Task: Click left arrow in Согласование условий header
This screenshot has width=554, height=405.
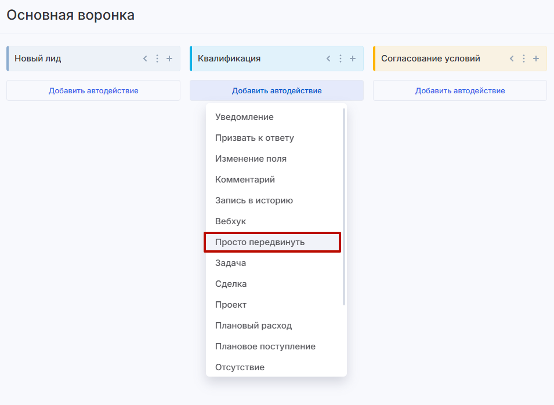Action: pyautogui.click(x=512, y=59)
